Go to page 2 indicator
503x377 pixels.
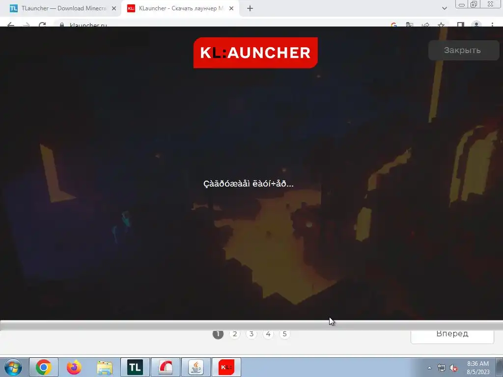pos(235,334)
